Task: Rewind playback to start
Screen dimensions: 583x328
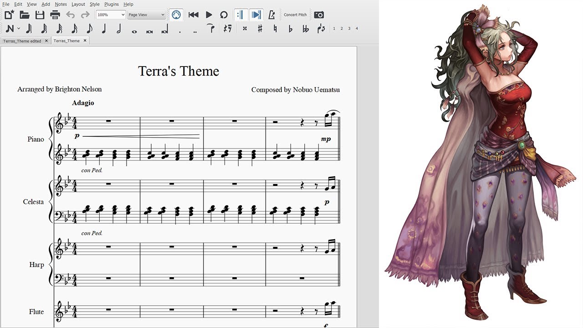Action: (x=194, y=15)
